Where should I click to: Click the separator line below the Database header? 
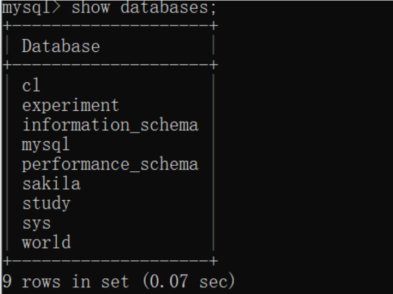click(109, 65)
